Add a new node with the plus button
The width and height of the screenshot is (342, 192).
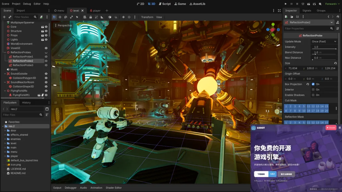4,17
